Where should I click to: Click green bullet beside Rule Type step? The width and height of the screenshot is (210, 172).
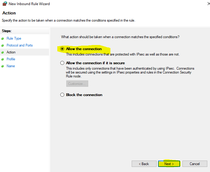pyautogui.click(x=2, y=38)
